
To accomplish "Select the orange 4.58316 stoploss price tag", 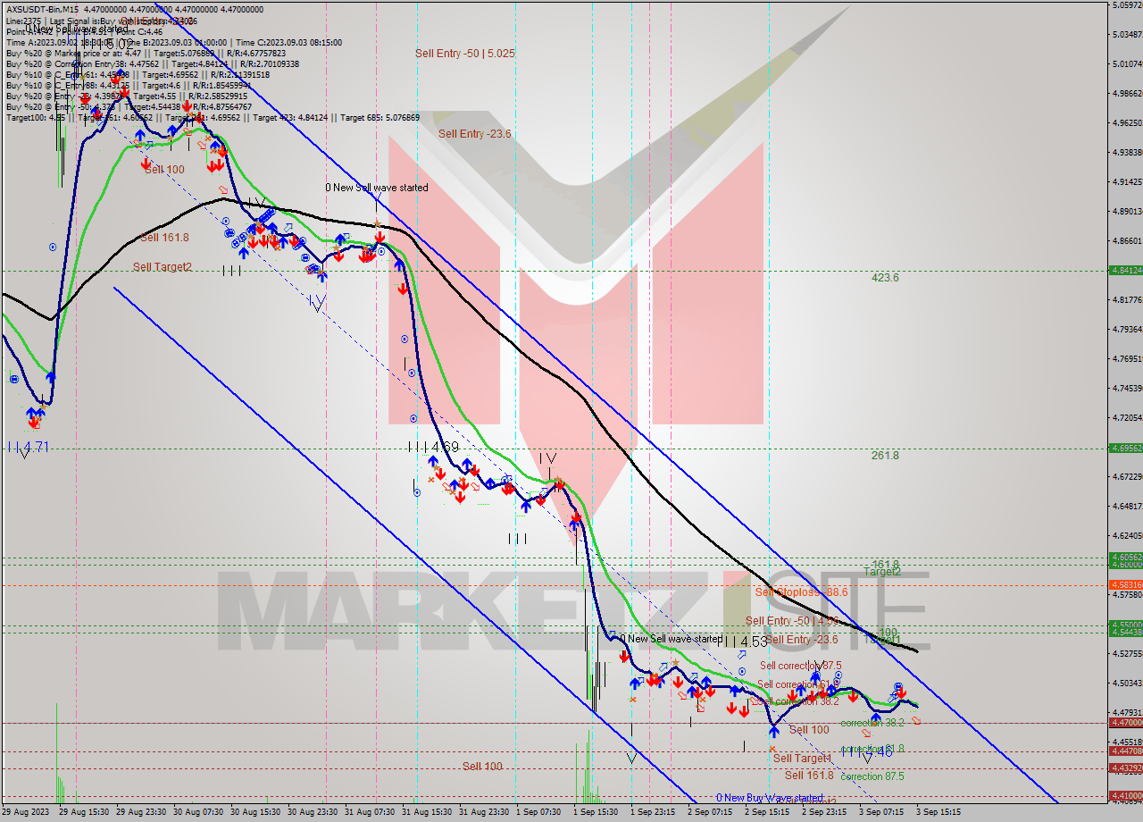I will click(x=1125, y=584).
